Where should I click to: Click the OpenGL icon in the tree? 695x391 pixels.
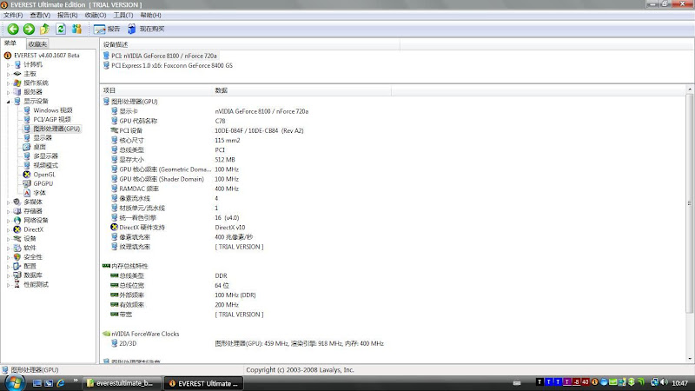coord(27,175)
